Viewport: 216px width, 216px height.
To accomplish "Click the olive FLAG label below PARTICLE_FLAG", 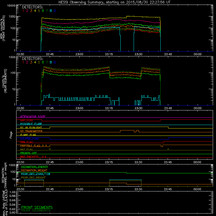I will click(26, 150).
